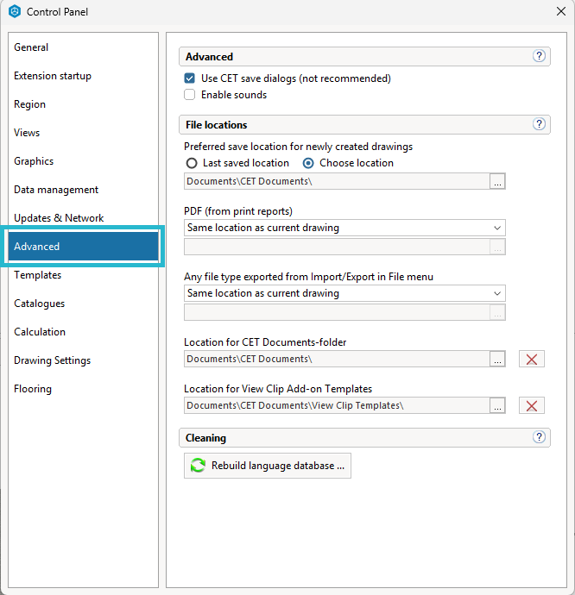The height and width of the screenshot is (595, 575).
Task: Open Updates & Network settings
Action: [x=83, y=218]
